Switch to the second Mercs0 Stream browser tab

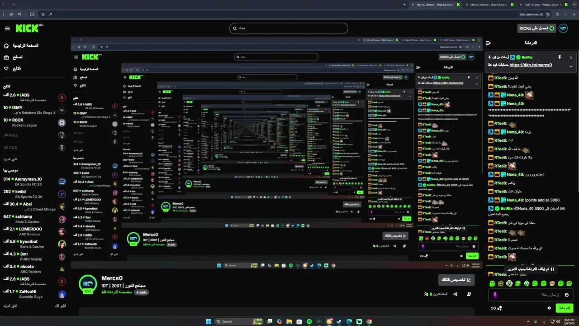pos(489,5)
